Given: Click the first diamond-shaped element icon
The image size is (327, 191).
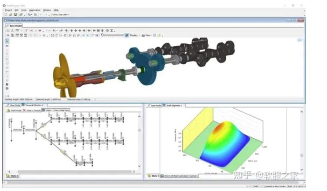Looking at the screenshot, I should tap(72, 30).
